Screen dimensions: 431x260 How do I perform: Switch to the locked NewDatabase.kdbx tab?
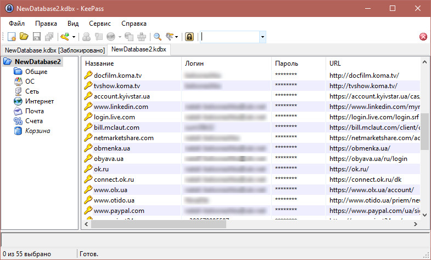[x=55, y=50]
